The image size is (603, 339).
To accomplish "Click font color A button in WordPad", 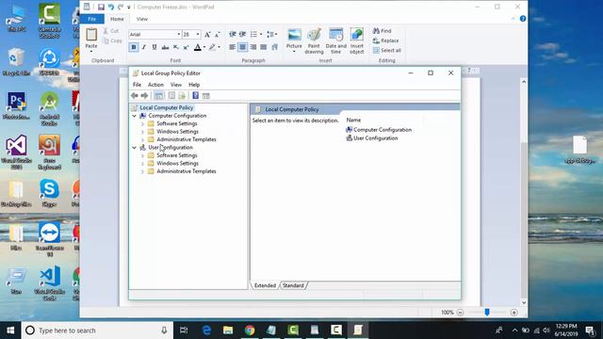I will coord(197,47).
